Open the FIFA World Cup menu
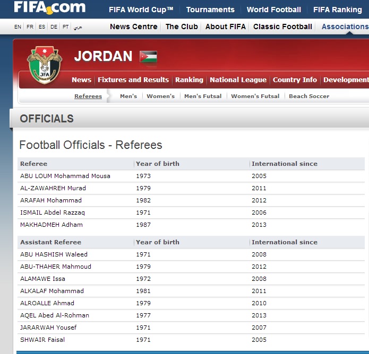This screenshot has height=354, width=369. 141,10
